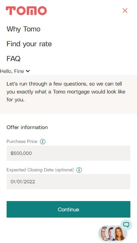
Task: Click the Continue button
Action: coord(68,209)
